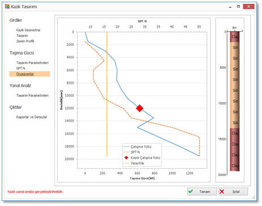Screen dimensions: 262x206
Task: Click the red diamond legend symbol
Action: click(126, 158)
